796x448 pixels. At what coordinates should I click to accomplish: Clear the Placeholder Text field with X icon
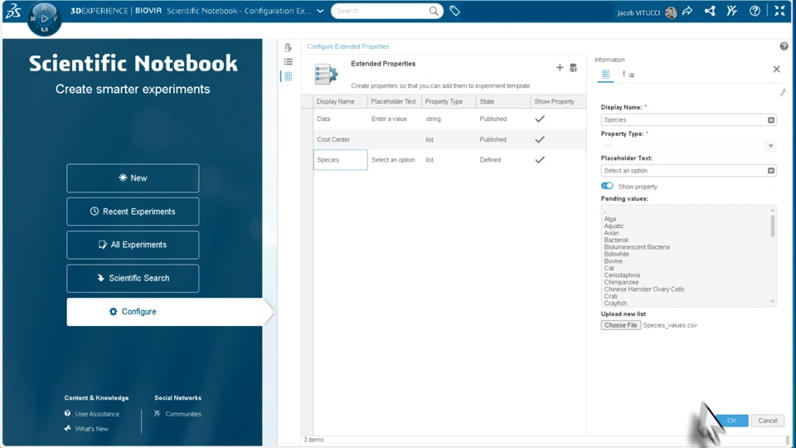pos(770,171)
